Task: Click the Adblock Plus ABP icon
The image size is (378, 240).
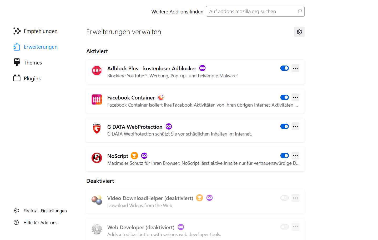Action: point(97,71)
